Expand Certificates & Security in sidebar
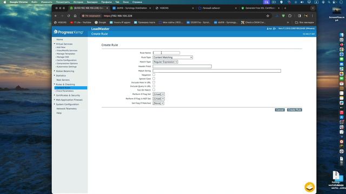The image size is (346, 194). 68,95
